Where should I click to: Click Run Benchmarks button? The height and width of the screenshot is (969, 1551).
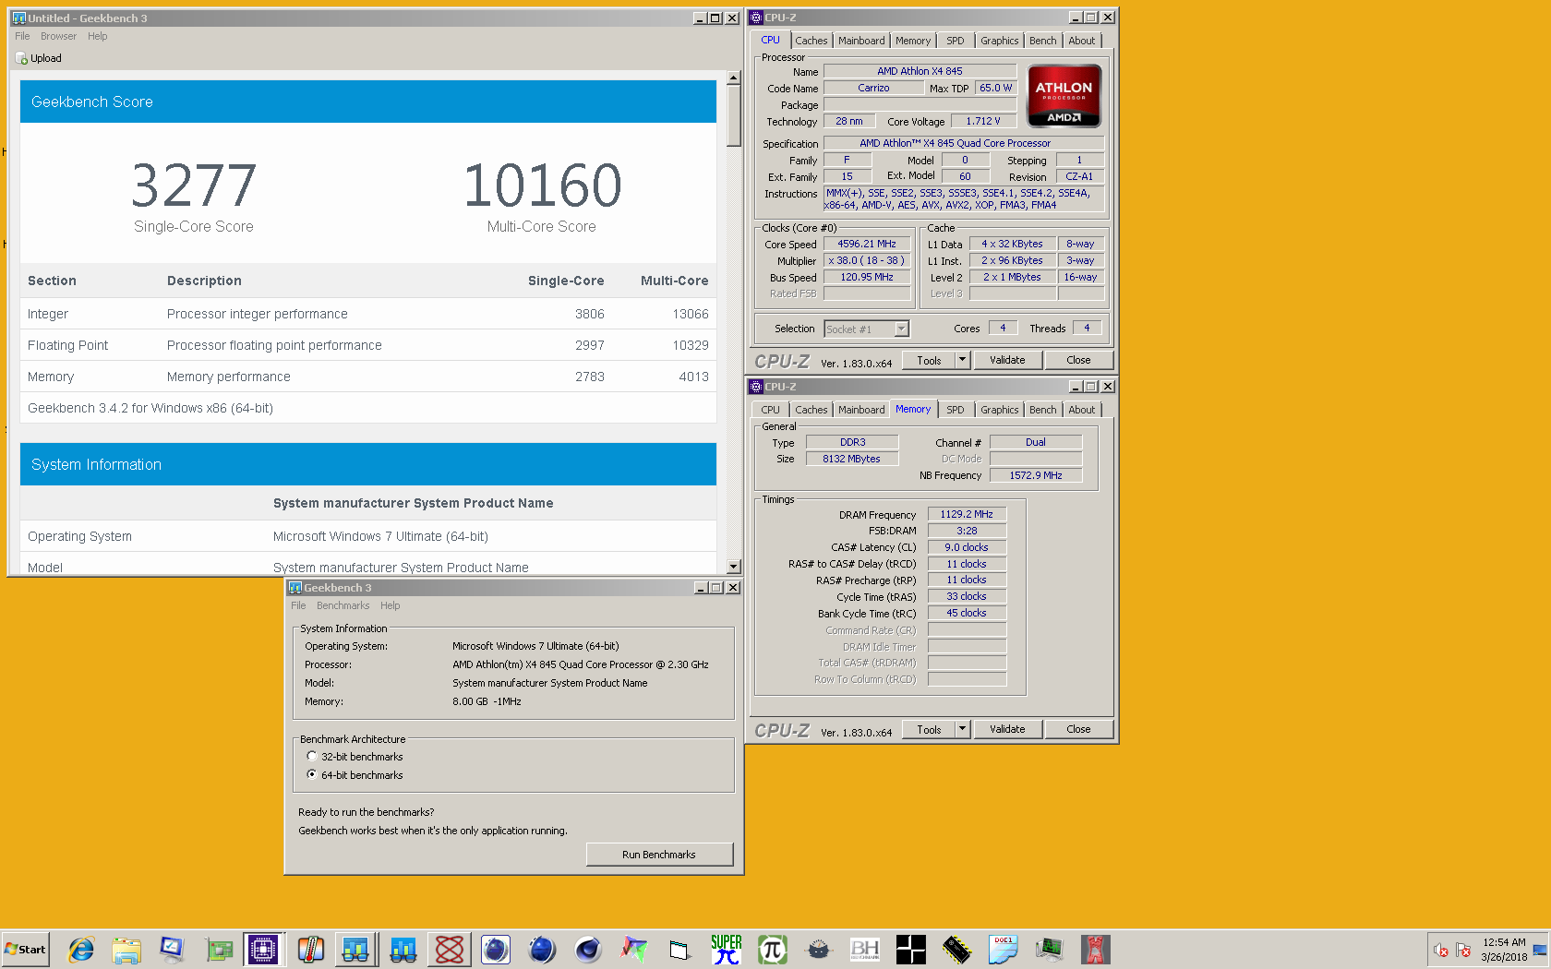[x=659, y=855]
